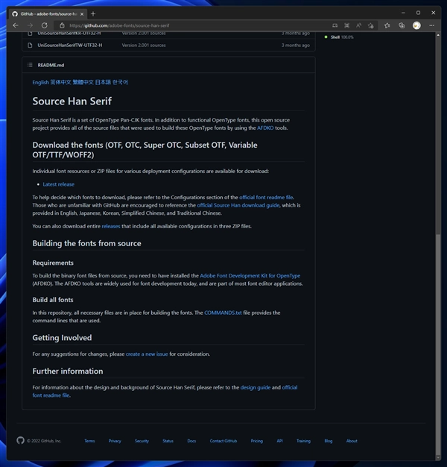Open the 简体中文 readme link
Viewport: 447px width, 467px height.
60,82
